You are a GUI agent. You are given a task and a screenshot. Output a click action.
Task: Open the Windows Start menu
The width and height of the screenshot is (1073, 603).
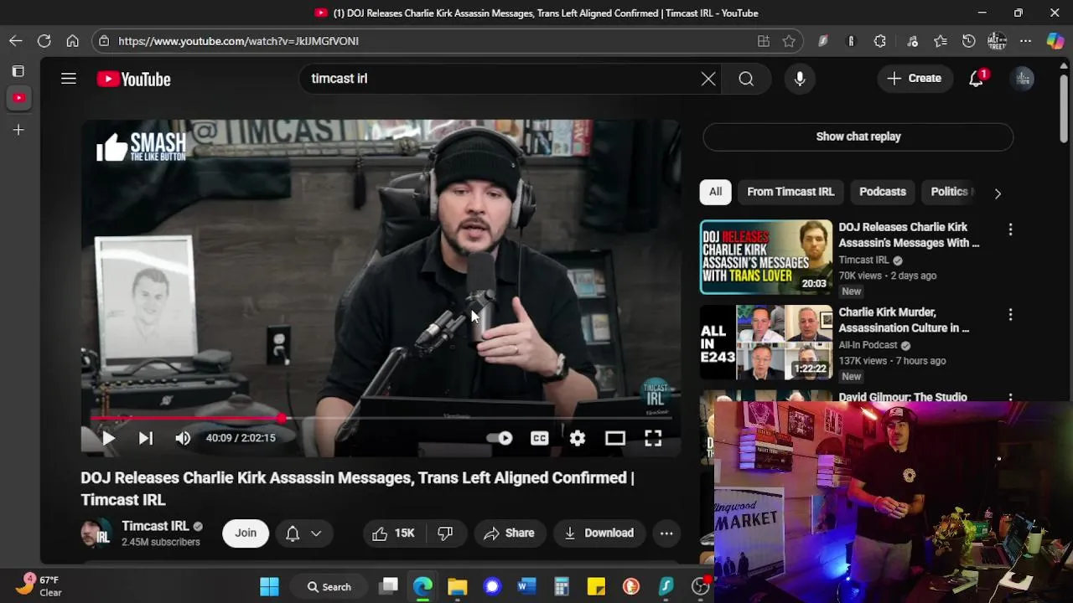pyautogui.click(x=269, y=587)
